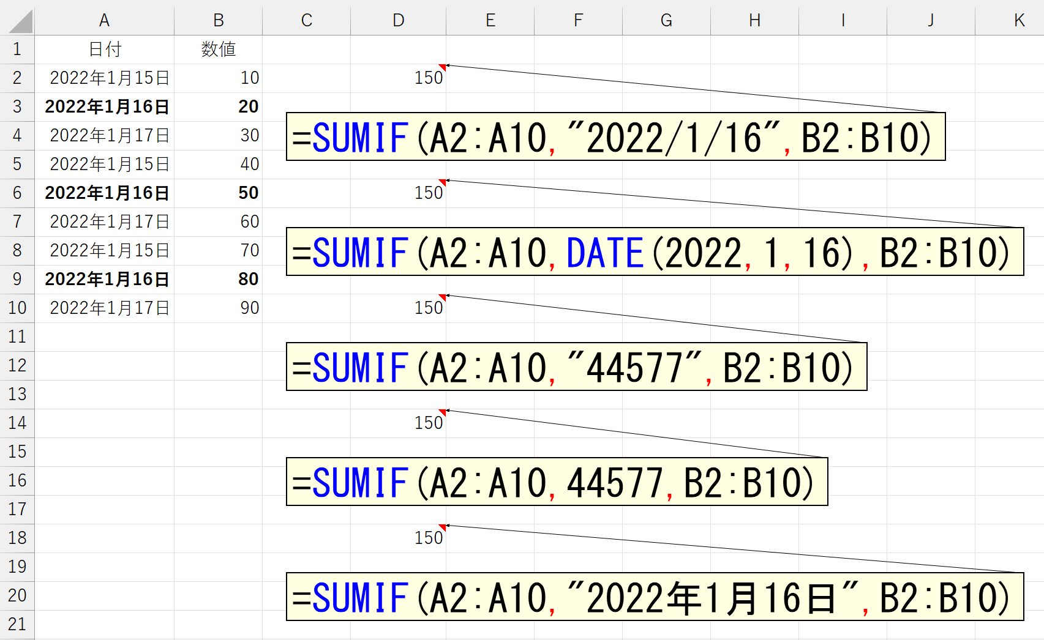Screen dimensions: 1044x640
Task: Select cell A8 with 2022年1月15日
Action: 105,251
